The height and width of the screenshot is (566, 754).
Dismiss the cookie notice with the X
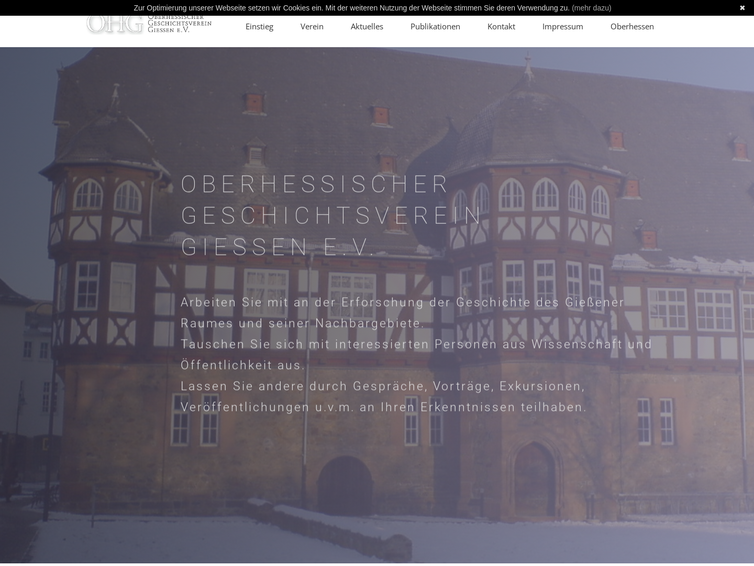[742, 8]
